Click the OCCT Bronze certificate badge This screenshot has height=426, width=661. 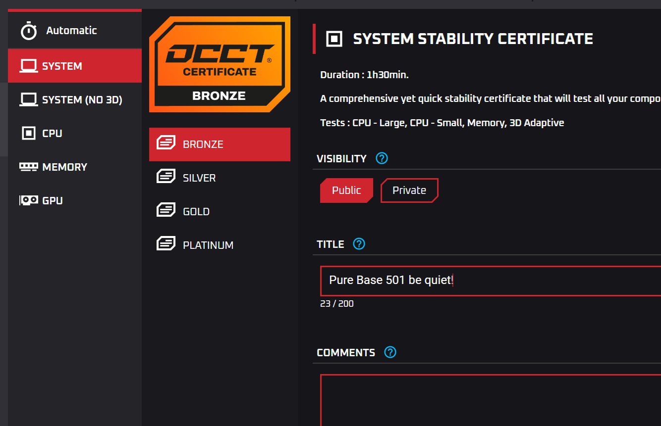tap(220, 64)
